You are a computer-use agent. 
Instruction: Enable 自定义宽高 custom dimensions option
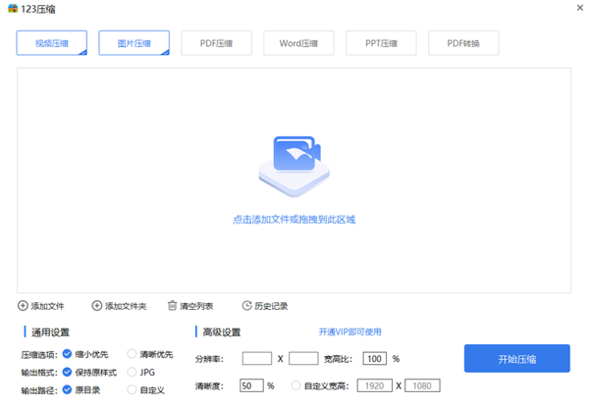[296, 386]
